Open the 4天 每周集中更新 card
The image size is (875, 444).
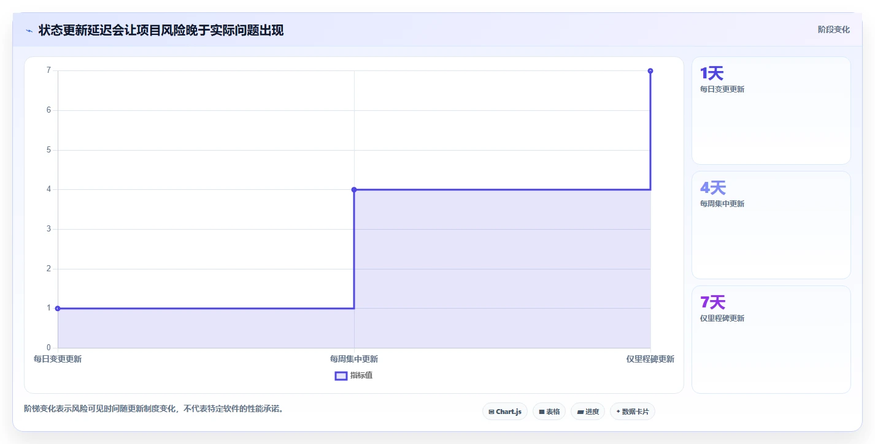pos(771,225)
